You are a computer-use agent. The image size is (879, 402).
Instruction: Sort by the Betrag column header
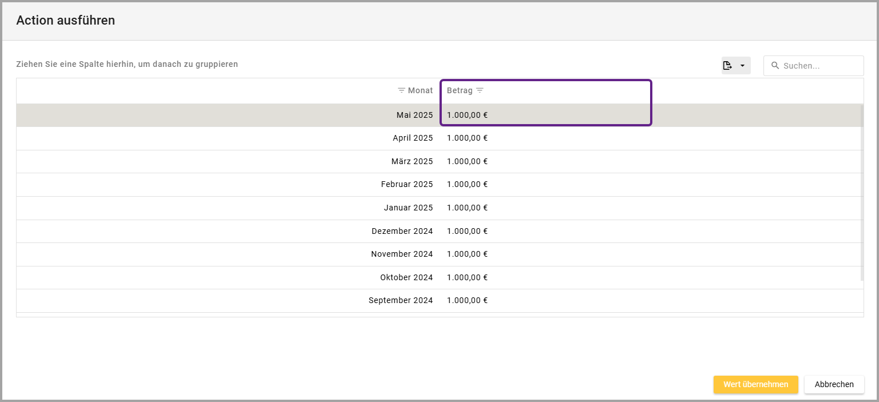click(x=460, y=91)
